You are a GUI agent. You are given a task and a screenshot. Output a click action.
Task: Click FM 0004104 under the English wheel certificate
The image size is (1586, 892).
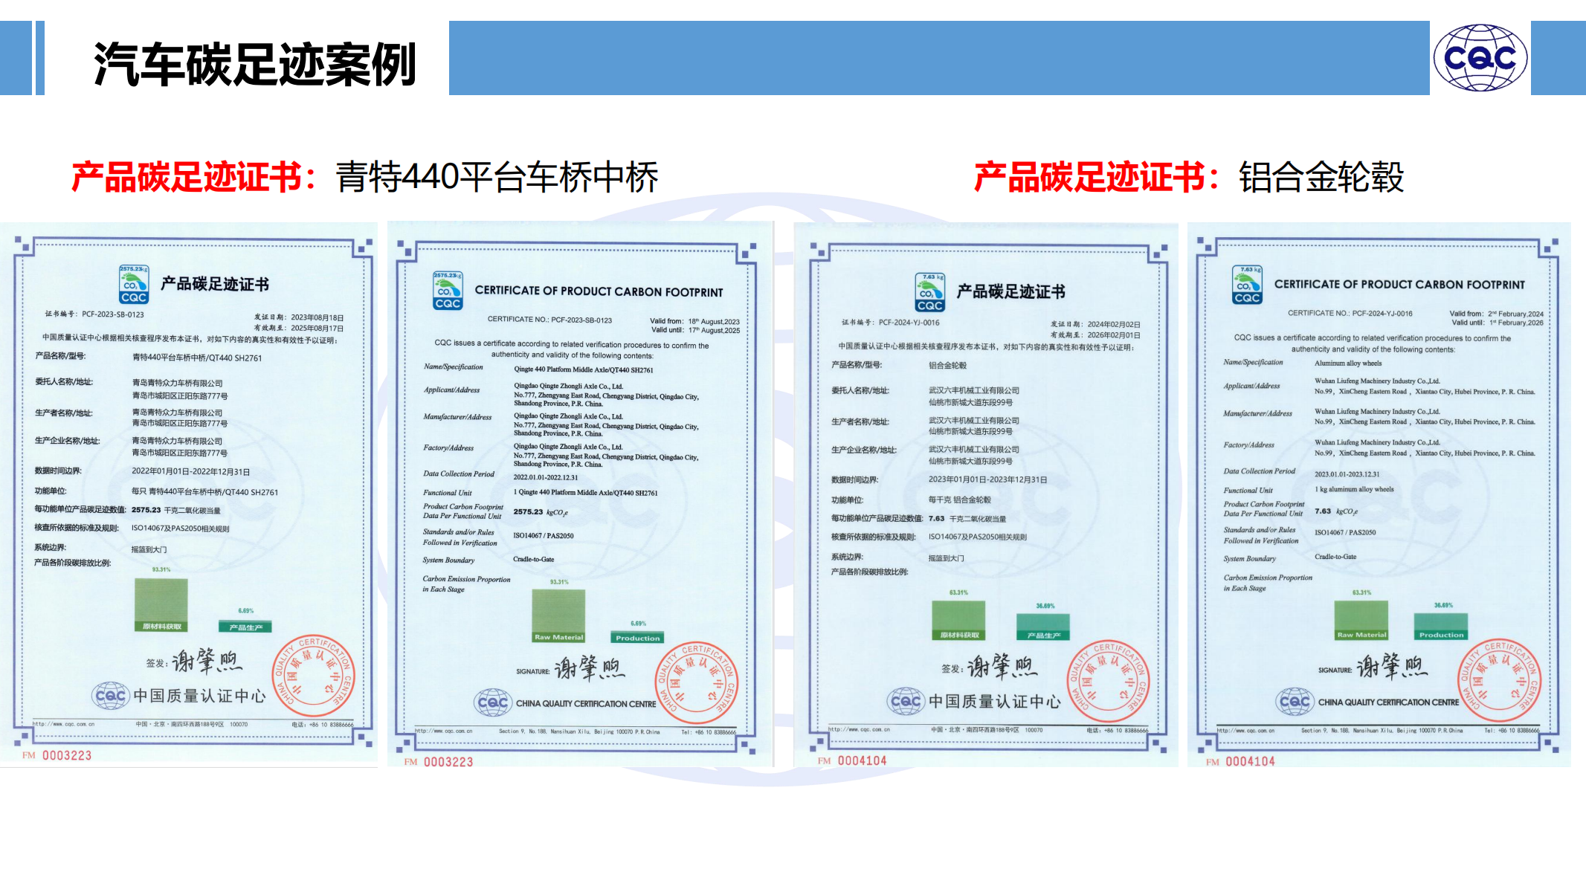[1240, 761]
